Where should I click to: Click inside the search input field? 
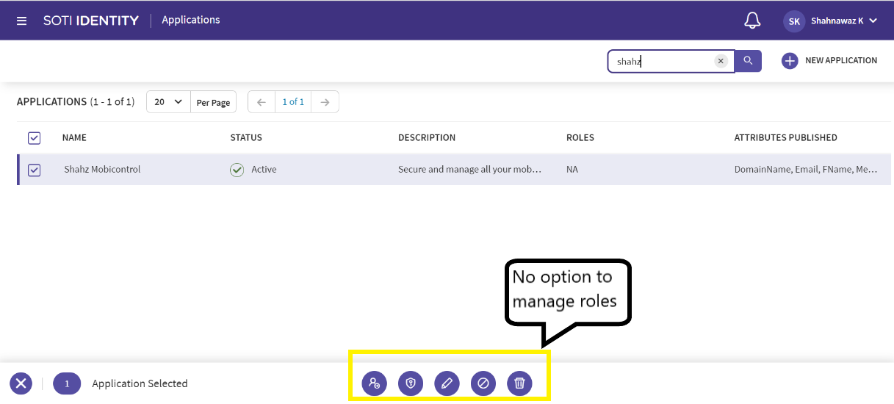pos(661,62)
